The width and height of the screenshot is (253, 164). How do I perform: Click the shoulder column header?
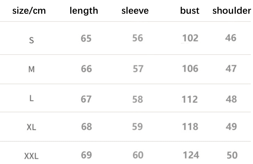tap(232, 11)
